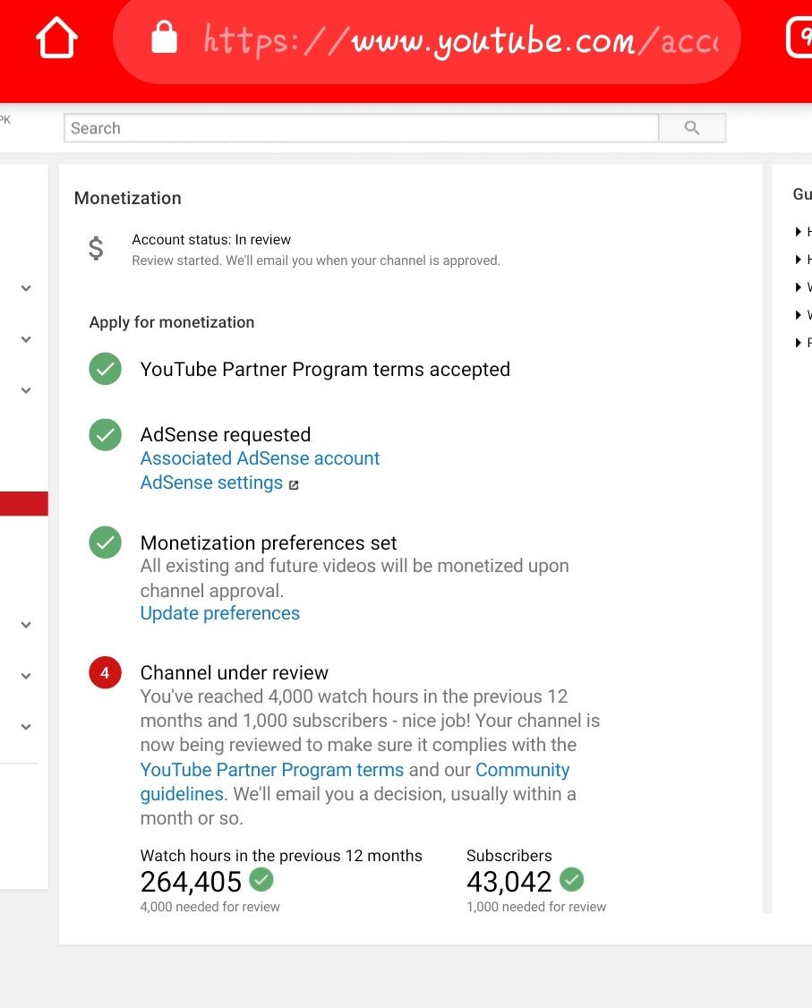Screen dimensions: 812x1008
Task: Click YouTube Partner Program terms accepted text
Action: [325, 370]
